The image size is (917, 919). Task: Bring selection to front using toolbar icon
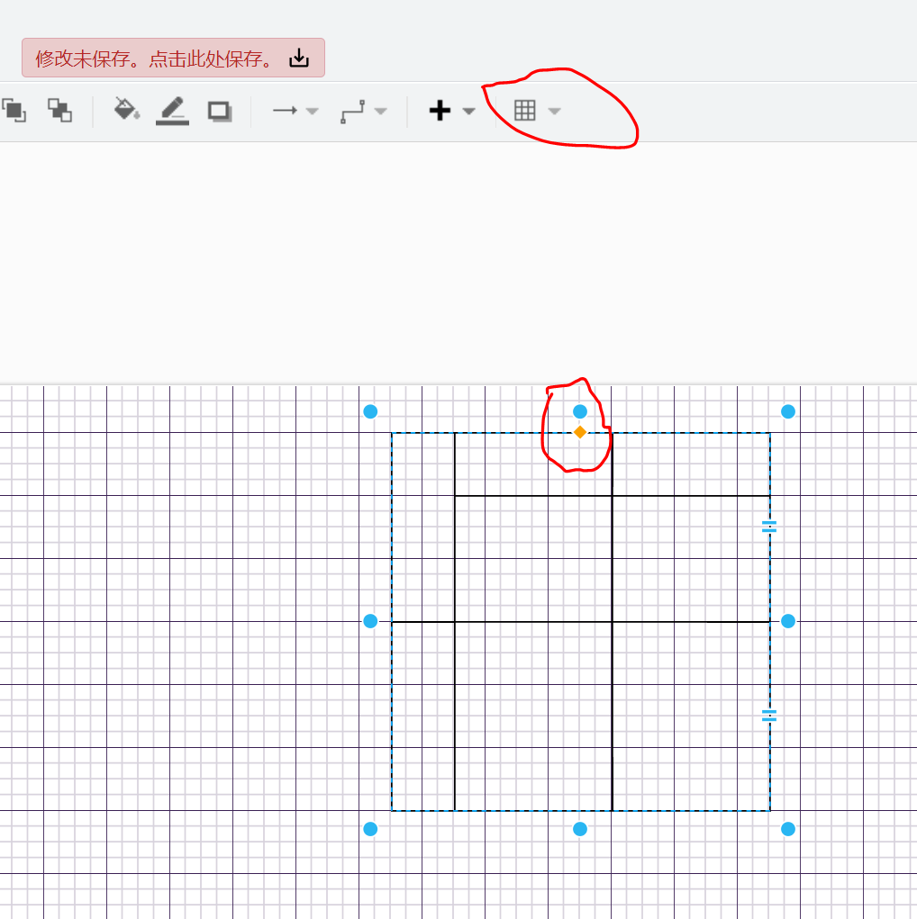14,110
